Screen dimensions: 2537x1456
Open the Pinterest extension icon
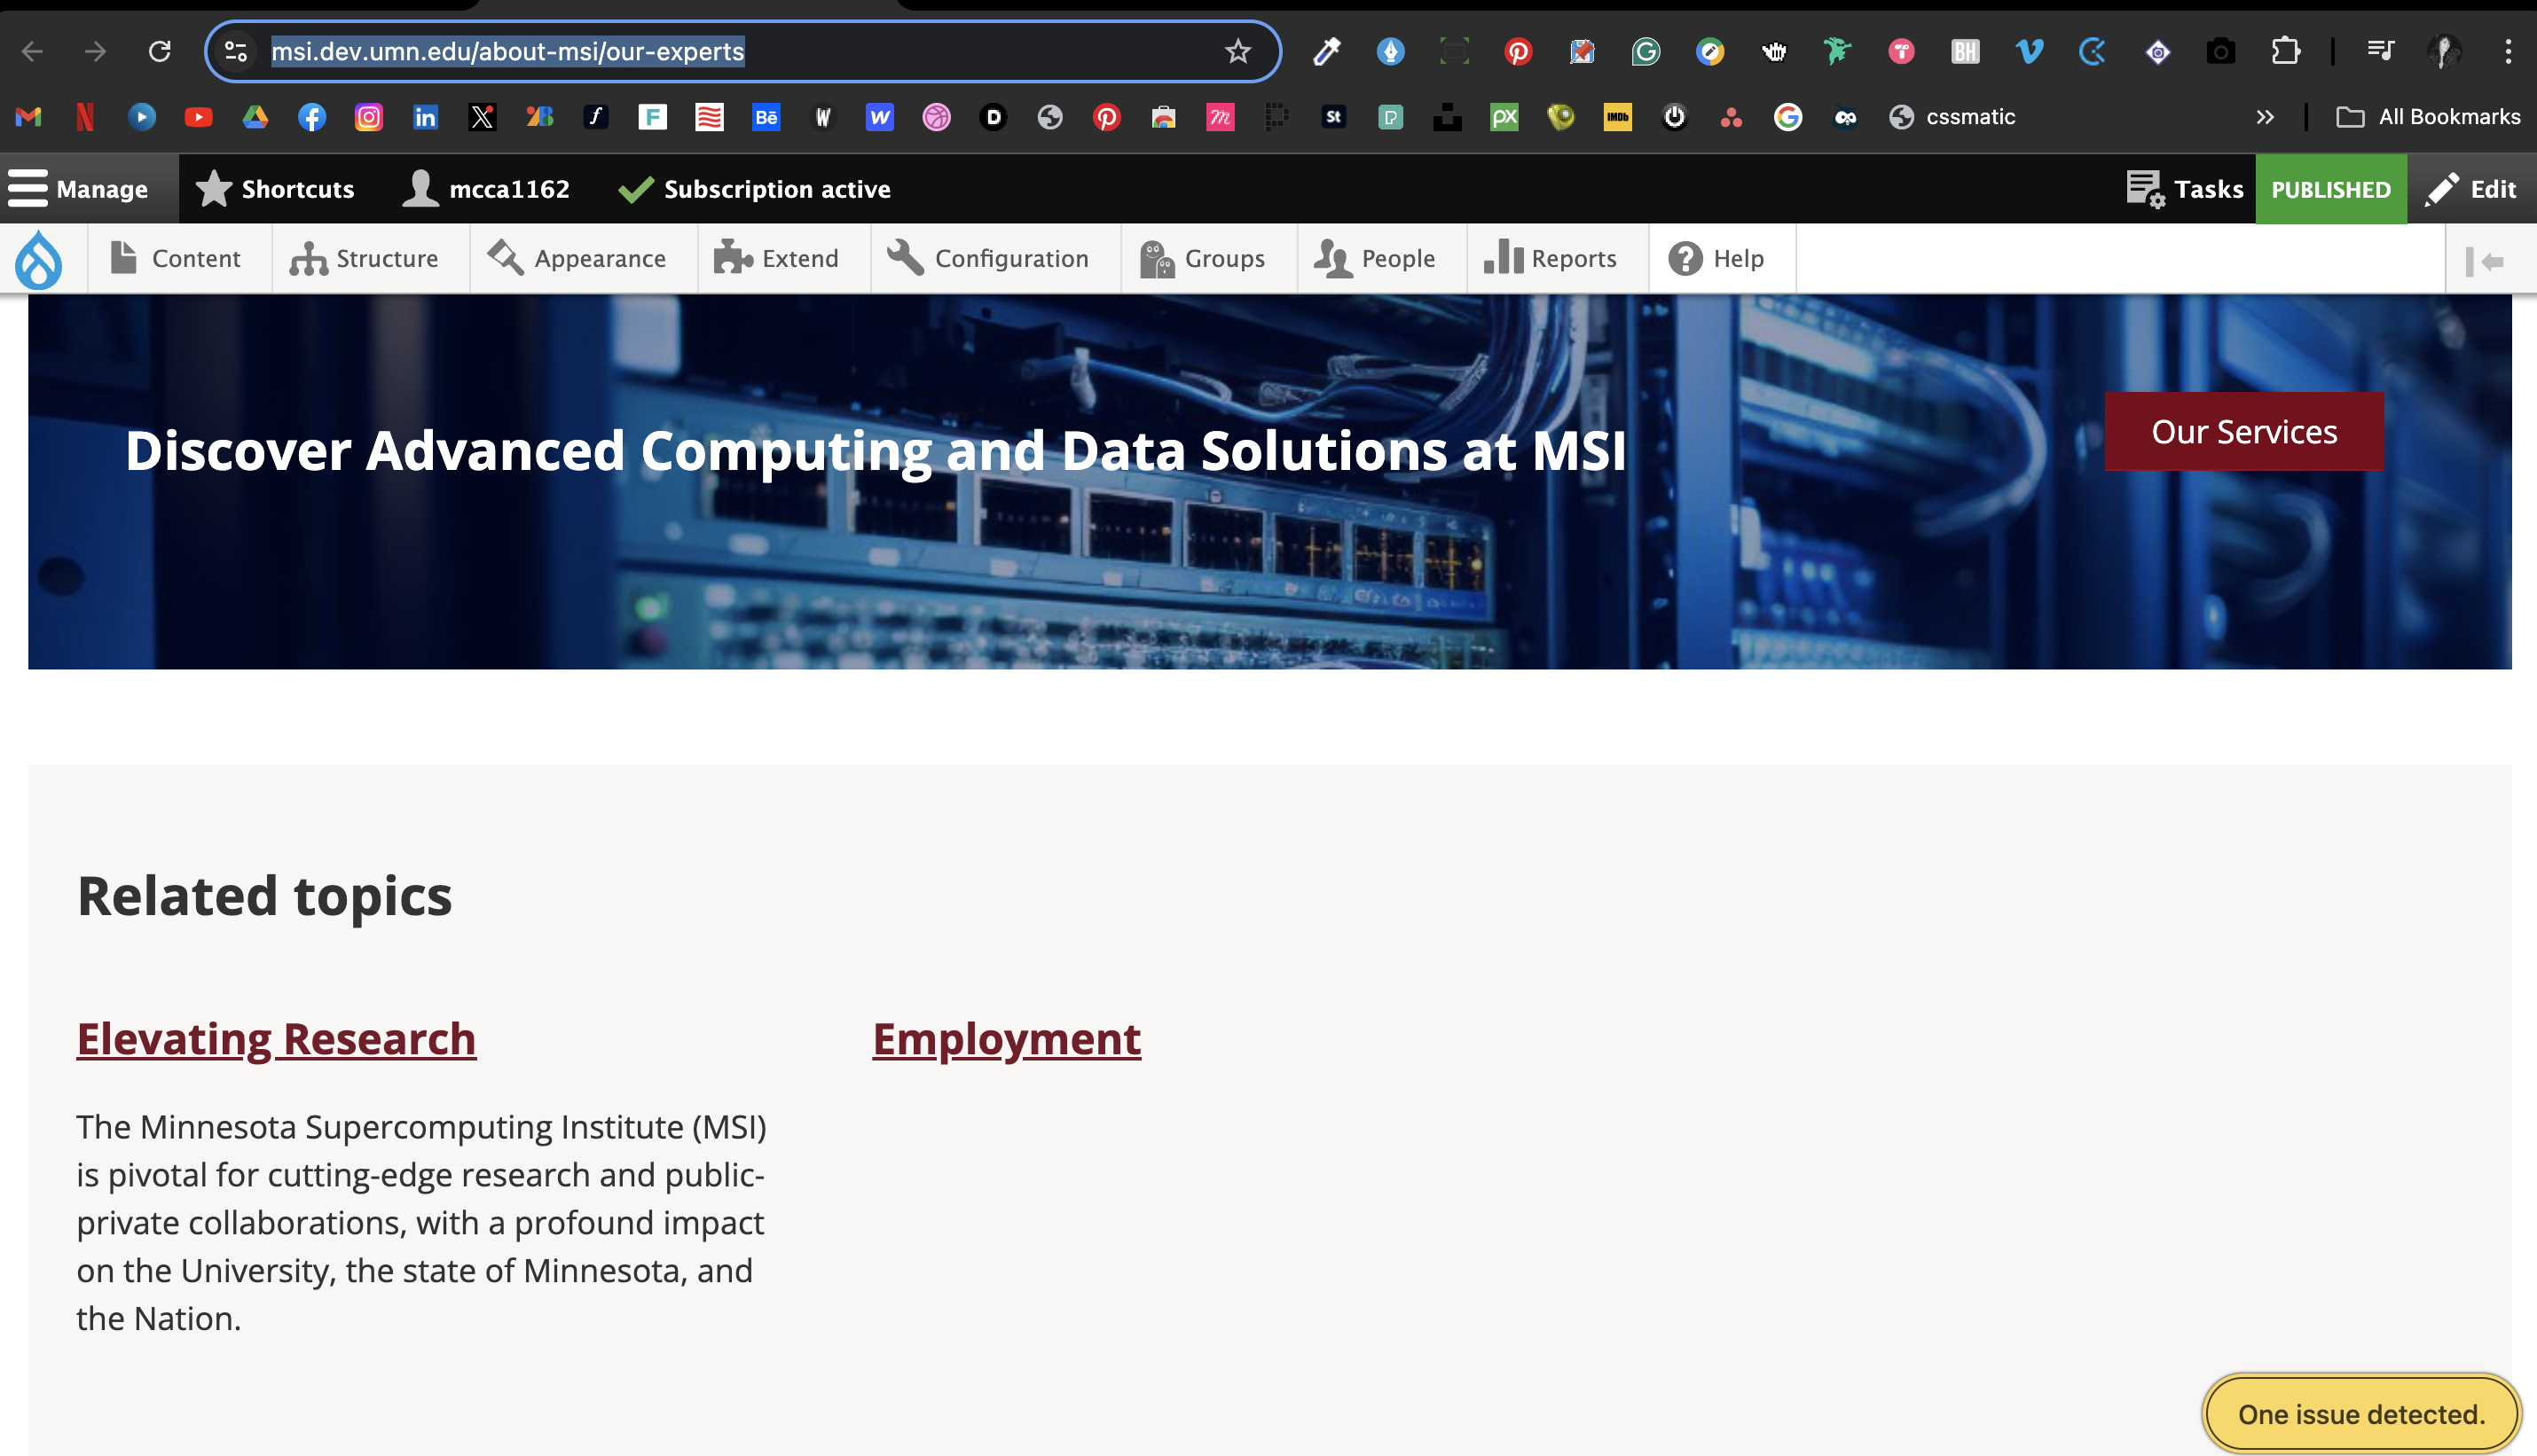tap(1518, 51)
